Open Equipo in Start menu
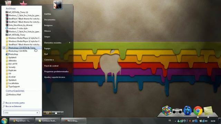 click(47, 48)
